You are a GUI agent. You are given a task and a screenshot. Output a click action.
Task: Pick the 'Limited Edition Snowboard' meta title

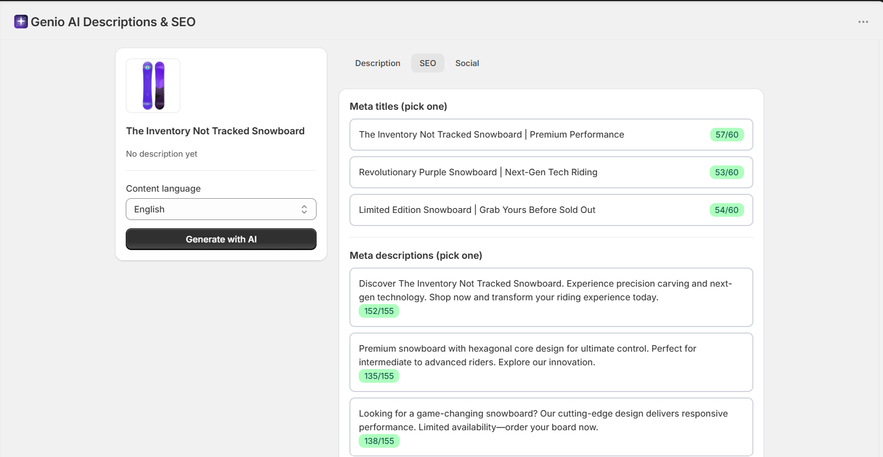551,210
